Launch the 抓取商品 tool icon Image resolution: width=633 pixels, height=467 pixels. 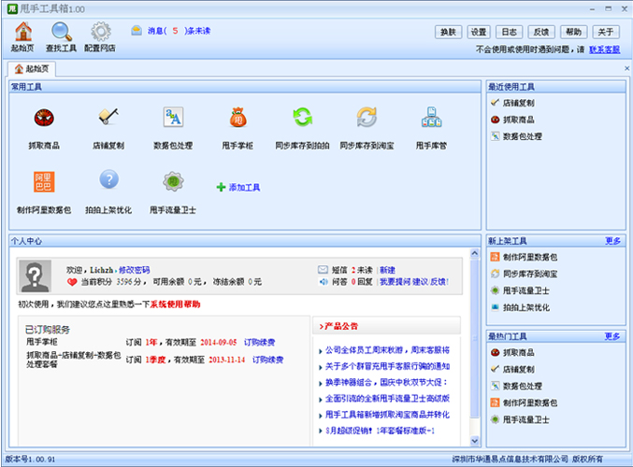click(44, 118)
